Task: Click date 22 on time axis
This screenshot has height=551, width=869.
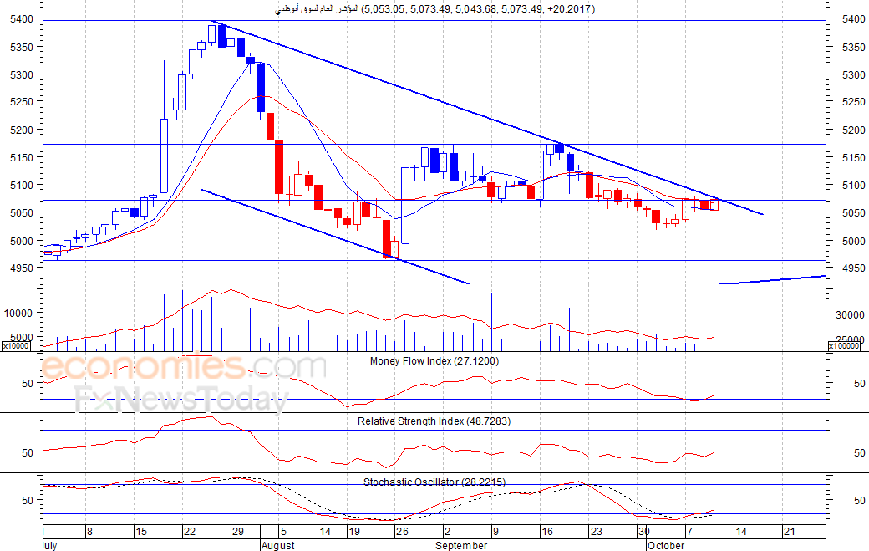Action: 190,532
